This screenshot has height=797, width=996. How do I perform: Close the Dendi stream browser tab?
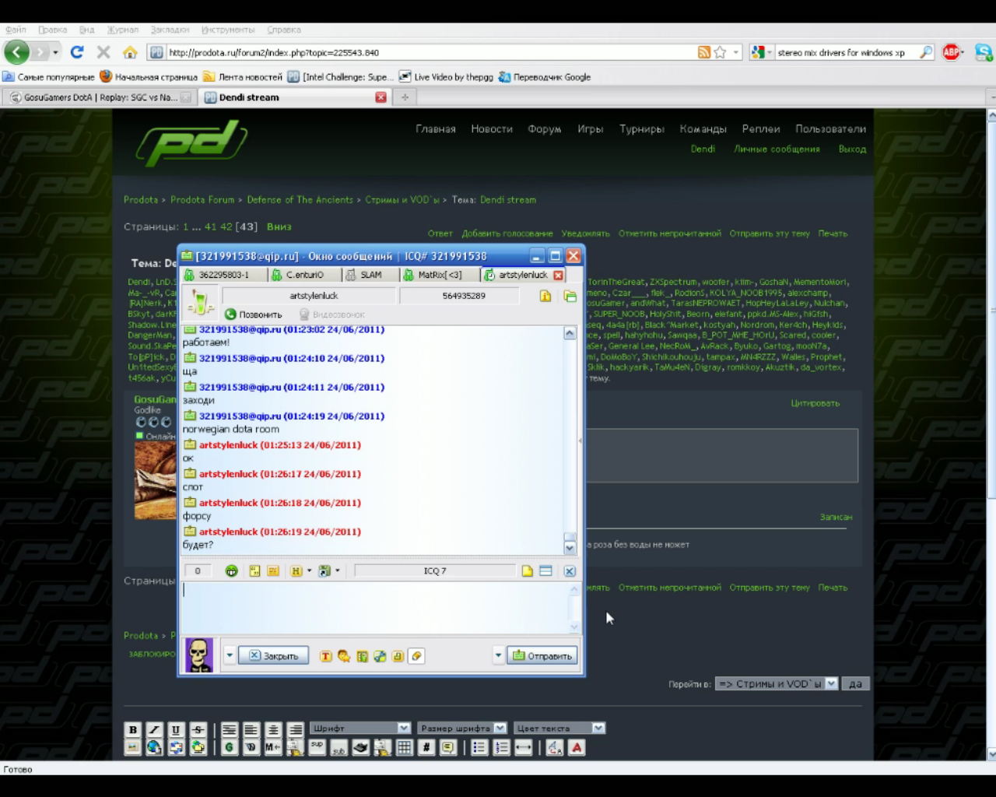pyautogui.click(x=381, y=97)
